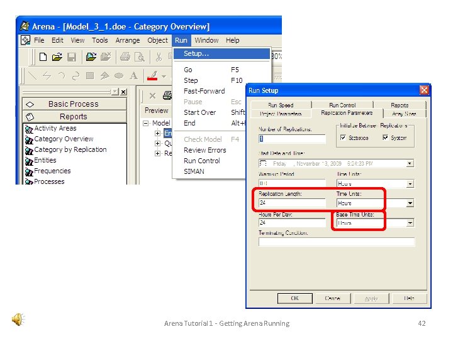The height and width of the screenshot is (339, 453).
Task: Select the Polygon drawing tool
Action: point(104,75)
